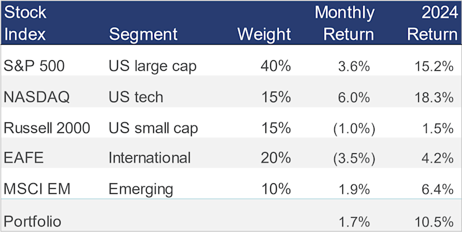This screenshot has width=462, height=232.
Task: Select the Monthly Return header
Action: pos(345,23)
